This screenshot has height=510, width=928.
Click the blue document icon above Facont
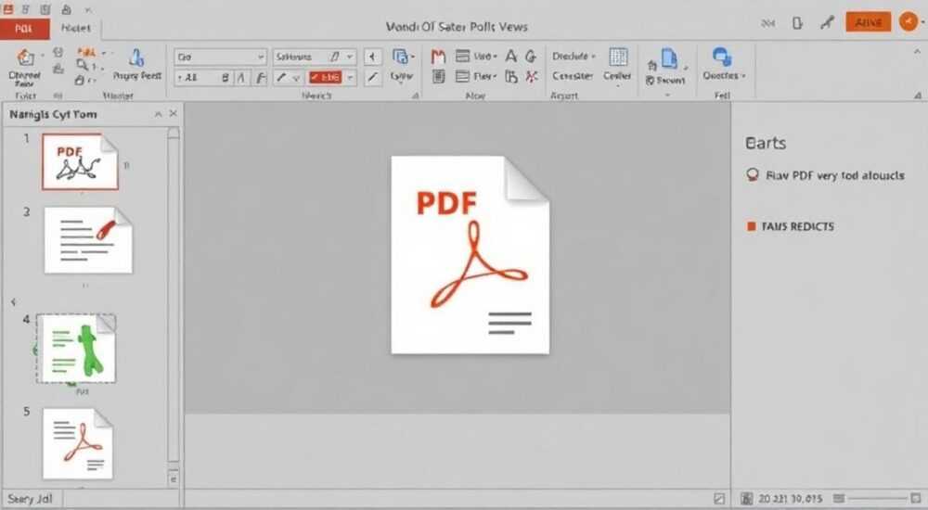[x=669, y=58]
